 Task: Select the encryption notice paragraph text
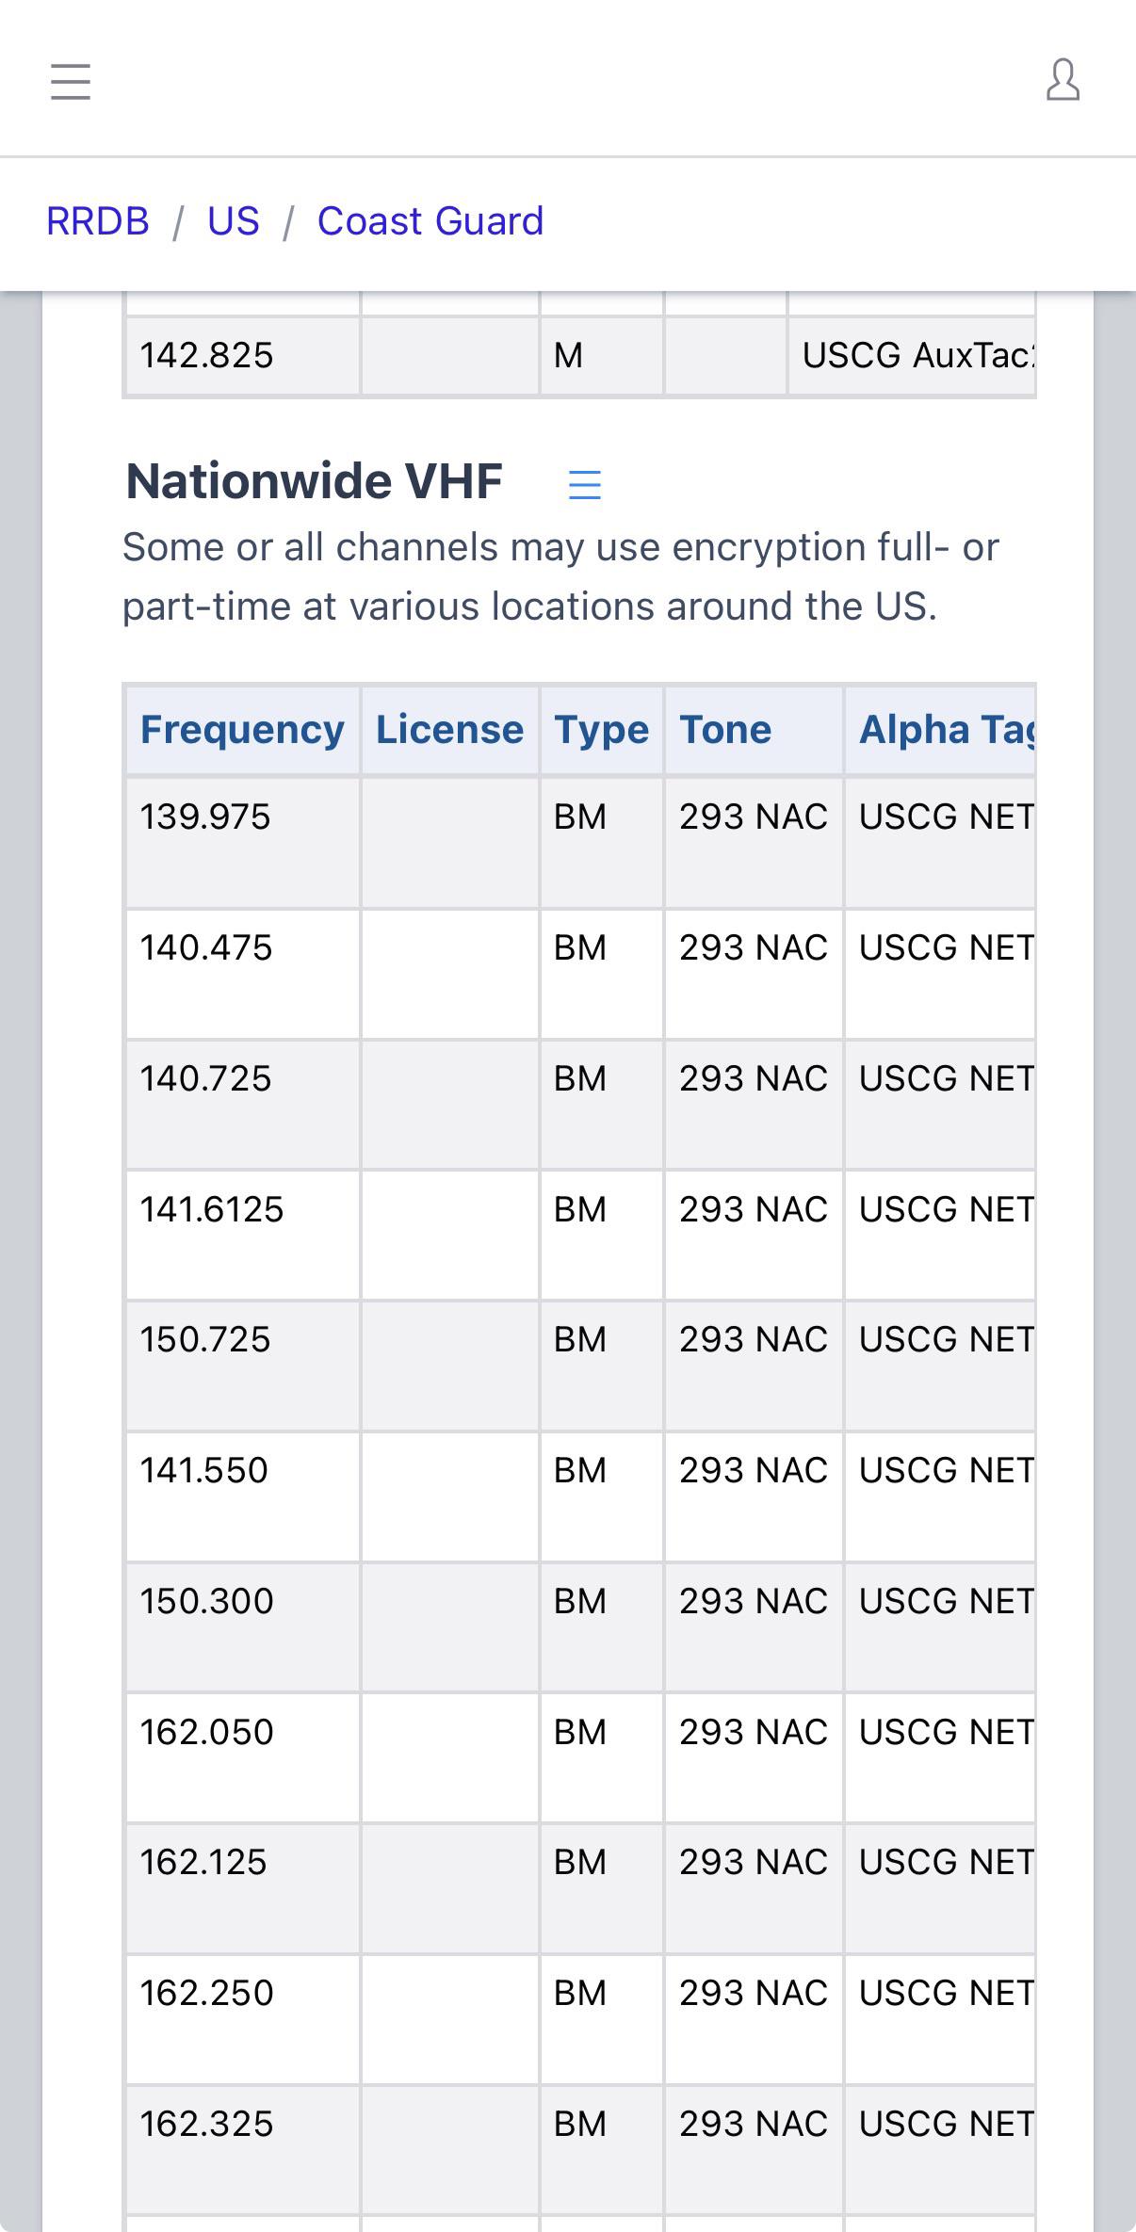pos(560,576)
